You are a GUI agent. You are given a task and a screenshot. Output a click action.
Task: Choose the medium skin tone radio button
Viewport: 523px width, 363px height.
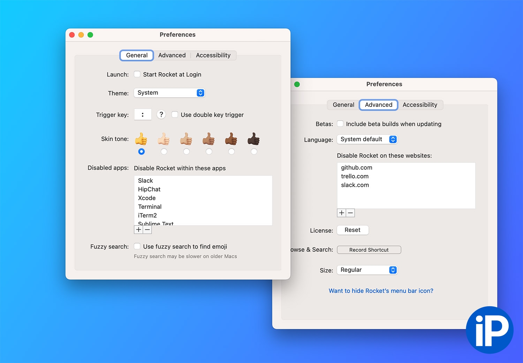[x=209, y=151]
